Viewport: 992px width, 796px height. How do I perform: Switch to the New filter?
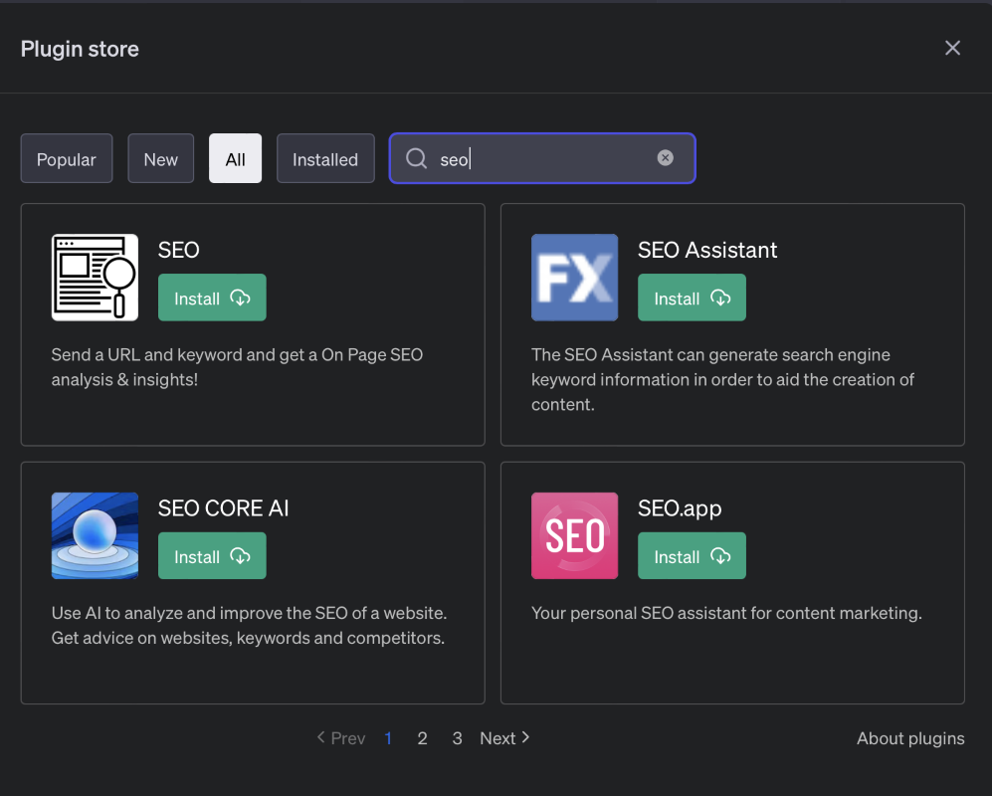(x=161, y=158)
